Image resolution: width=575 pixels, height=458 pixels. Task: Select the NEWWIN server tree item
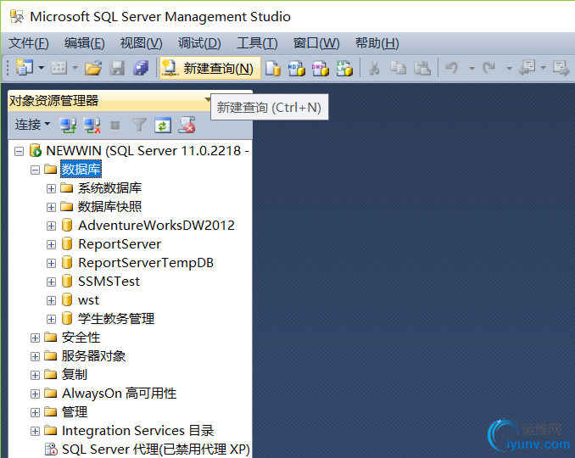click(x=148, y=151)
